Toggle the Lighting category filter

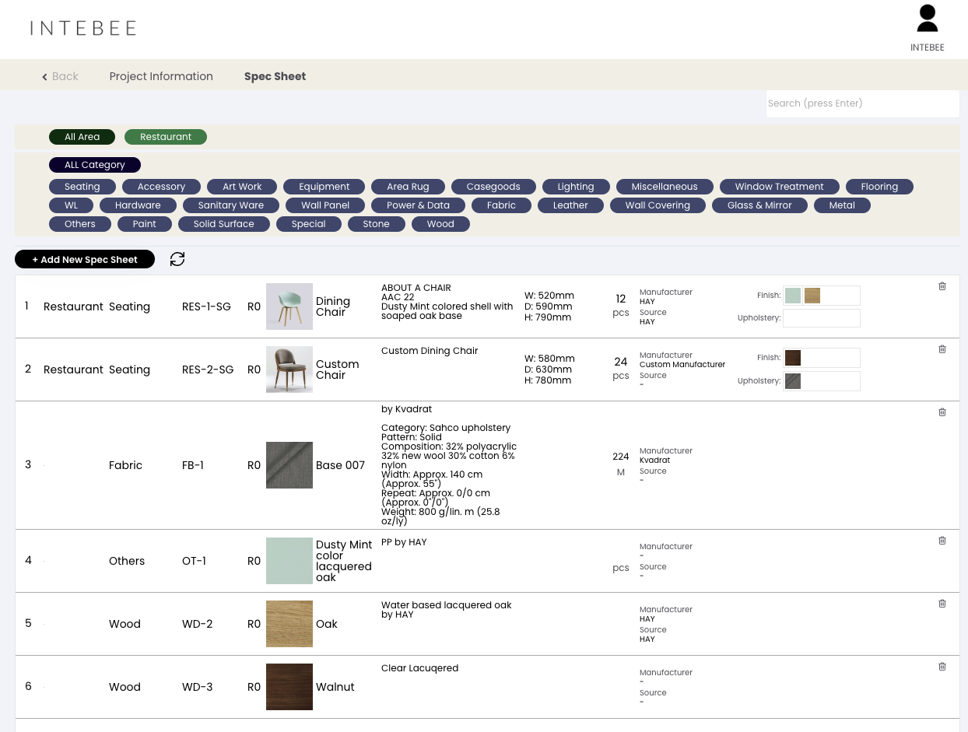coord(576,187)
